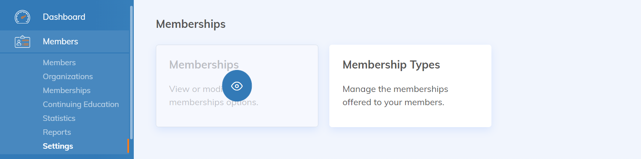The height and width of the screenshot is (159, 641).
Task: Click the Membership Types card title
Action: (391, 65)
